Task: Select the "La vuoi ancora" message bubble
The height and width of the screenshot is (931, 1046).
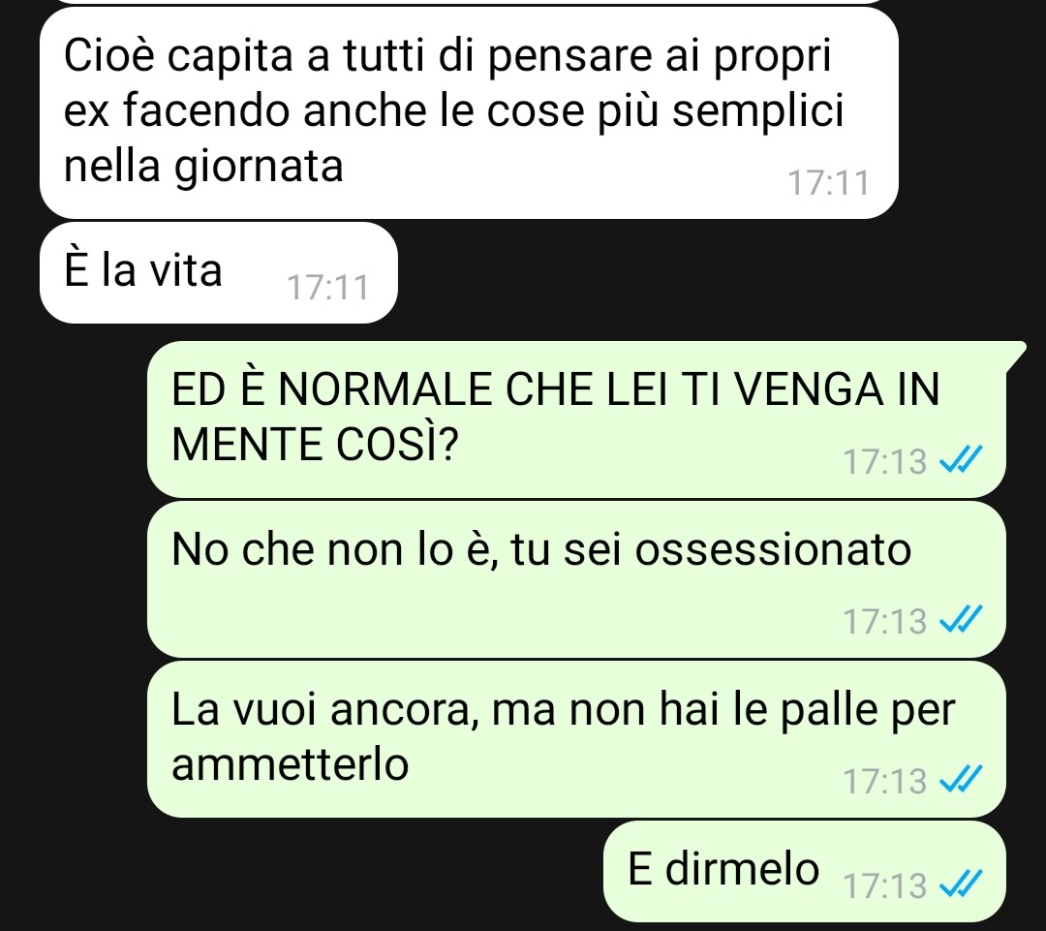Action: coord(576,739)
